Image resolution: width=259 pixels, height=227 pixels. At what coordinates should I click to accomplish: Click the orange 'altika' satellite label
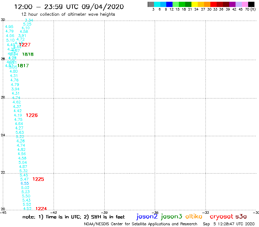point(194,216)
